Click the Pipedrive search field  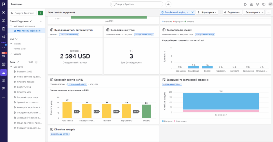tap(137, 4)
